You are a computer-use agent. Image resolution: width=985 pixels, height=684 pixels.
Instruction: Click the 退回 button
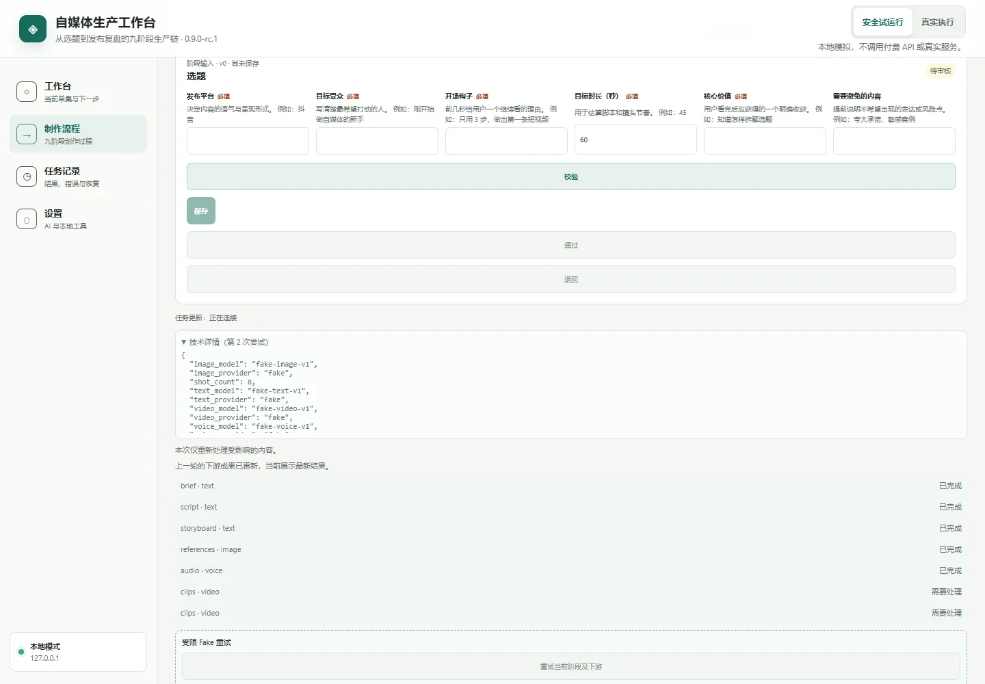(571, 279)
